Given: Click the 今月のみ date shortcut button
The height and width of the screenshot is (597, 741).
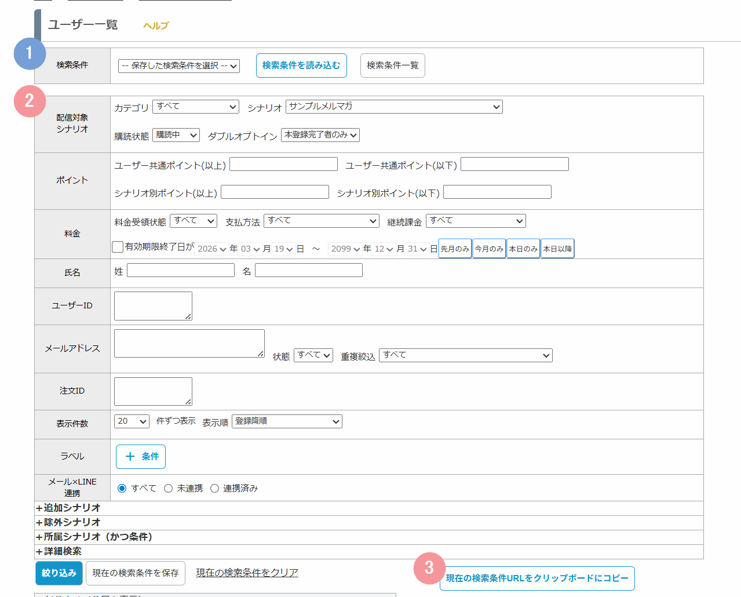Looking at the screenshot, I should pyautogui.click(x=489, y=249).
